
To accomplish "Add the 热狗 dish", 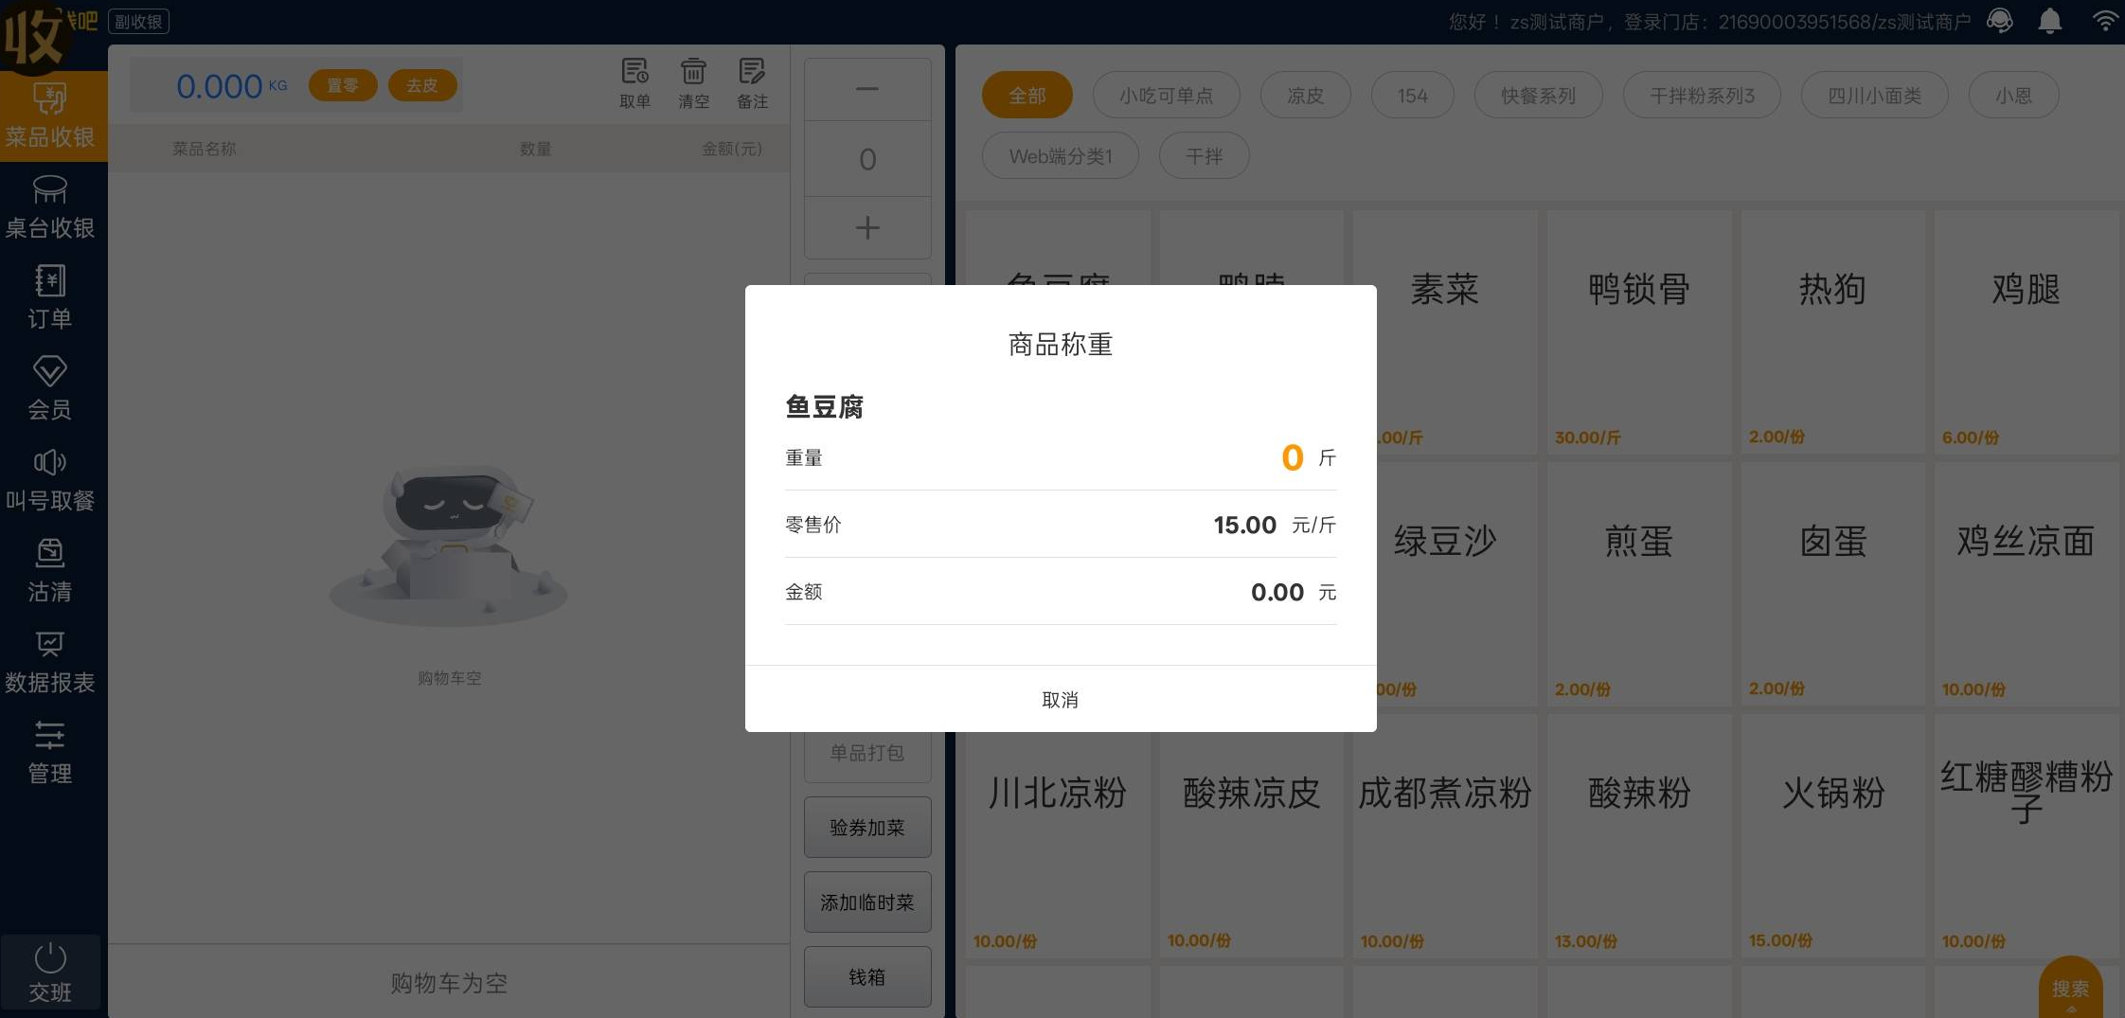I will pyautogui.click(x=1832, y=332).
